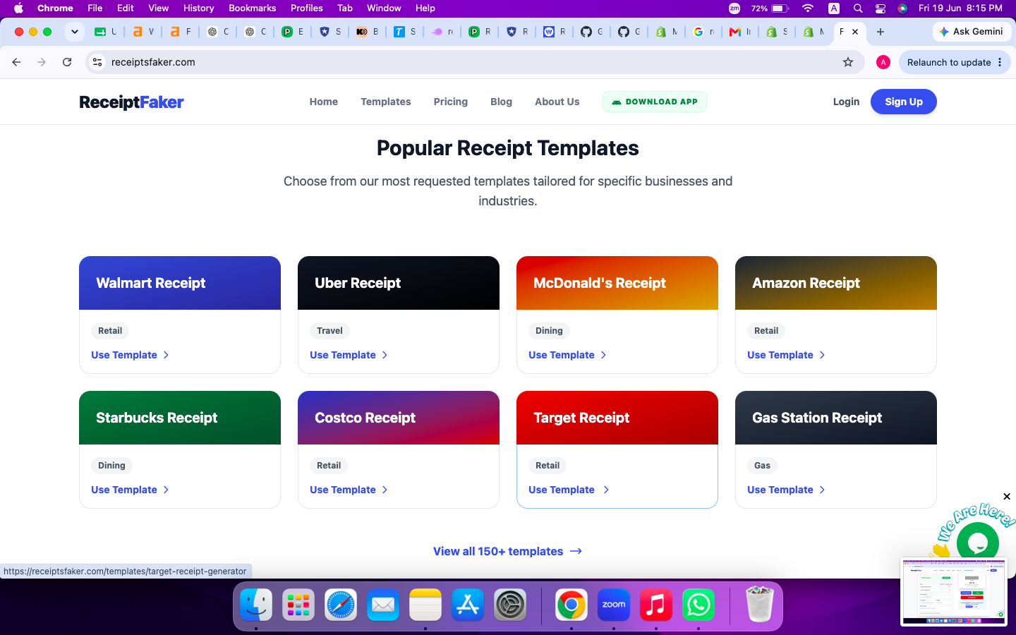Click View all 150+ templates link
This screenshot has height=635, width=1016.
pyautogui.click(x=507, y=551)
